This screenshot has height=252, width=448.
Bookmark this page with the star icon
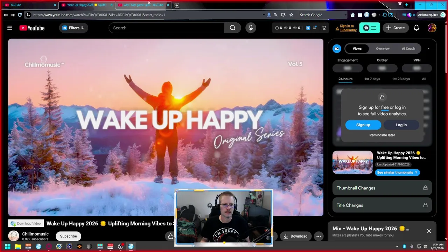click(291, 15)
